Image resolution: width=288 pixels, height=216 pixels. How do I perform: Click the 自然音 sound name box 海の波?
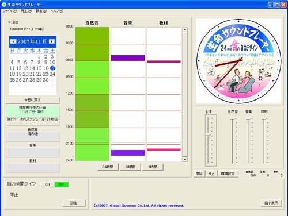[33, 136]
